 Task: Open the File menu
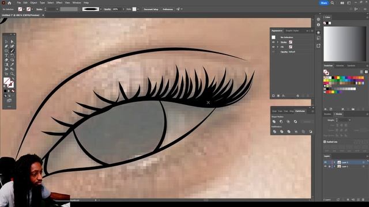click(19, 3)
